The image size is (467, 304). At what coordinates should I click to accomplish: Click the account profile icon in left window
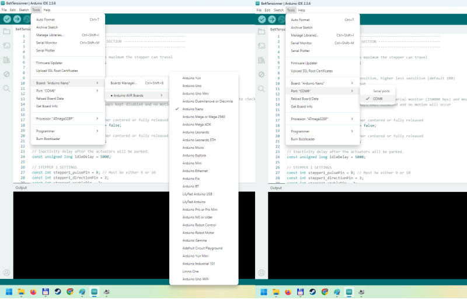coord(6,272)
